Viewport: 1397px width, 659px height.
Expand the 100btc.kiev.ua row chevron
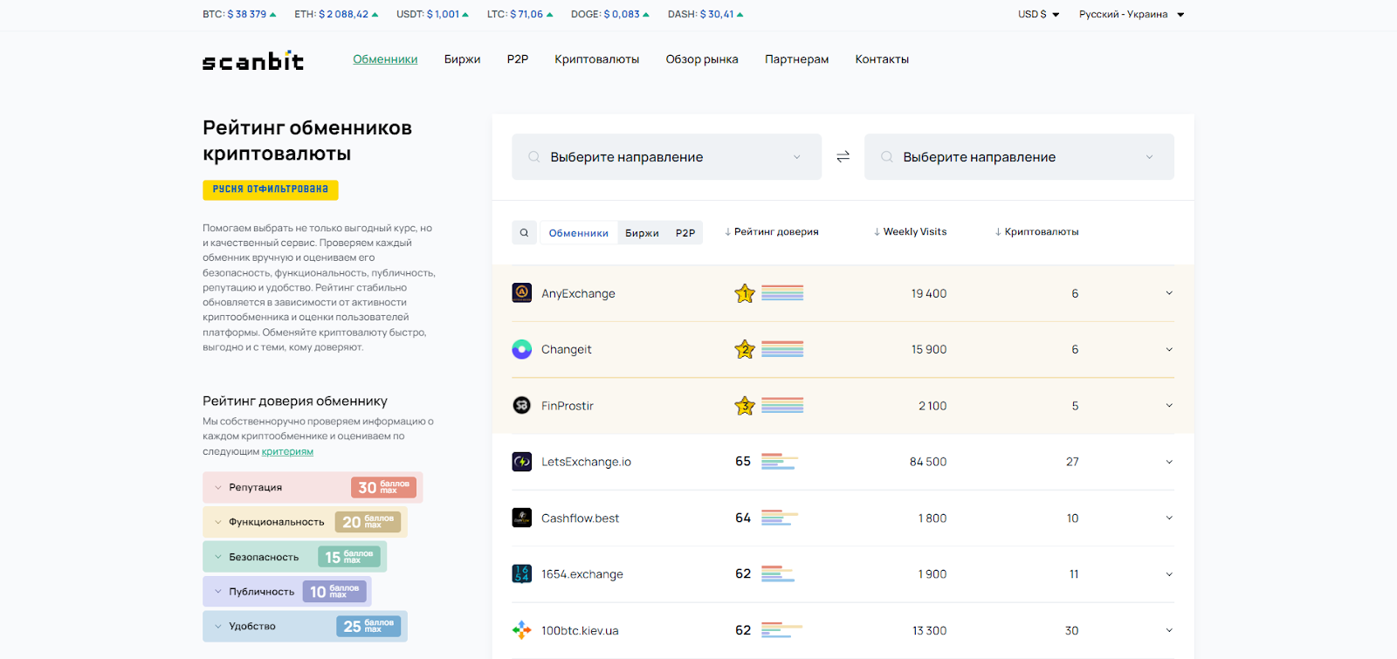tap(1169, 630)
